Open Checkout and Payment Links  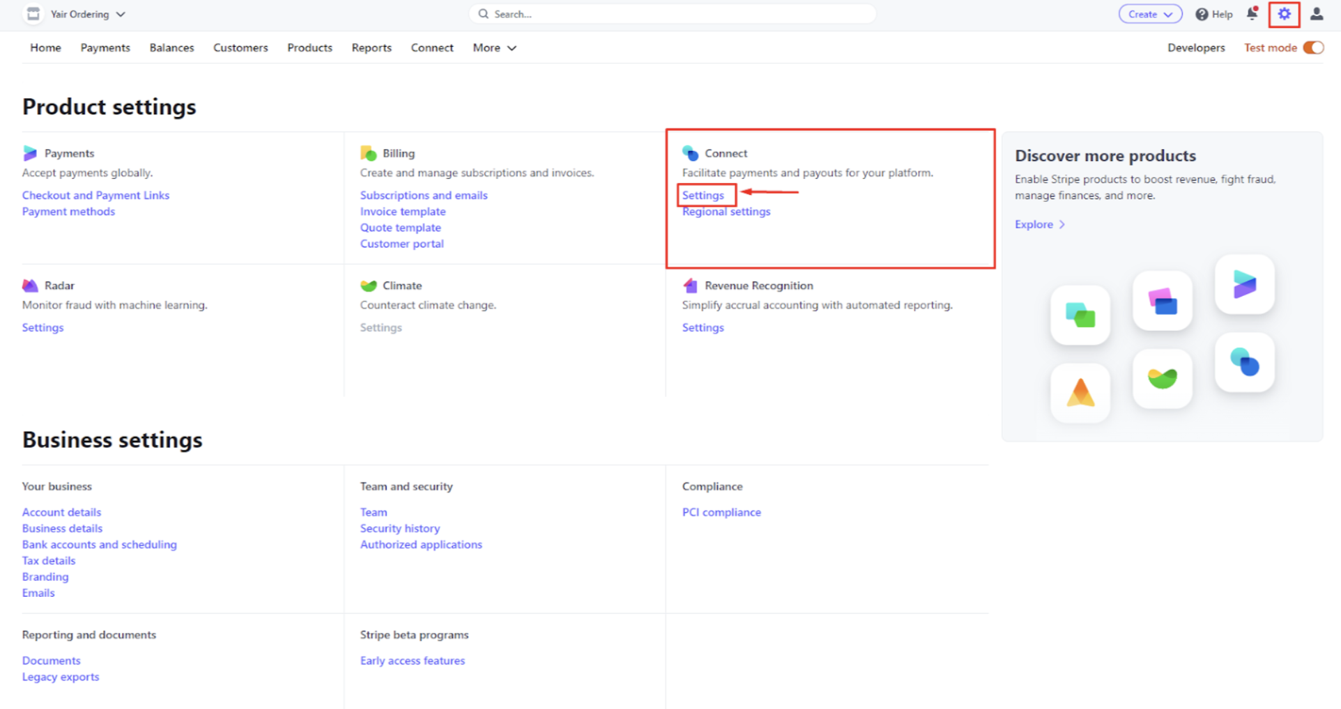pyautogui.click(x=95, y=196)
